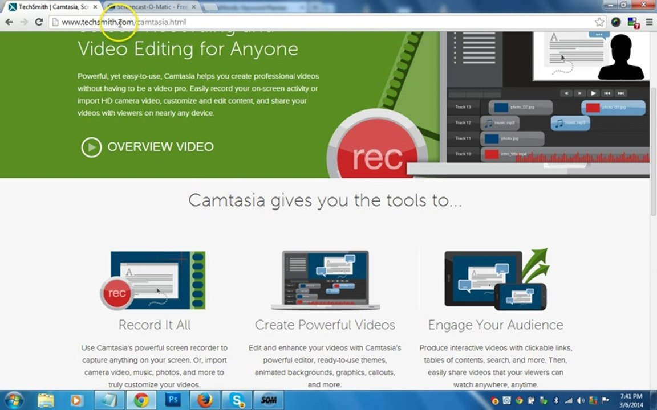The image size is (657, 410).
Task: Click the round dark extension icon in the toolbar
Action: (x=616, y=22)
